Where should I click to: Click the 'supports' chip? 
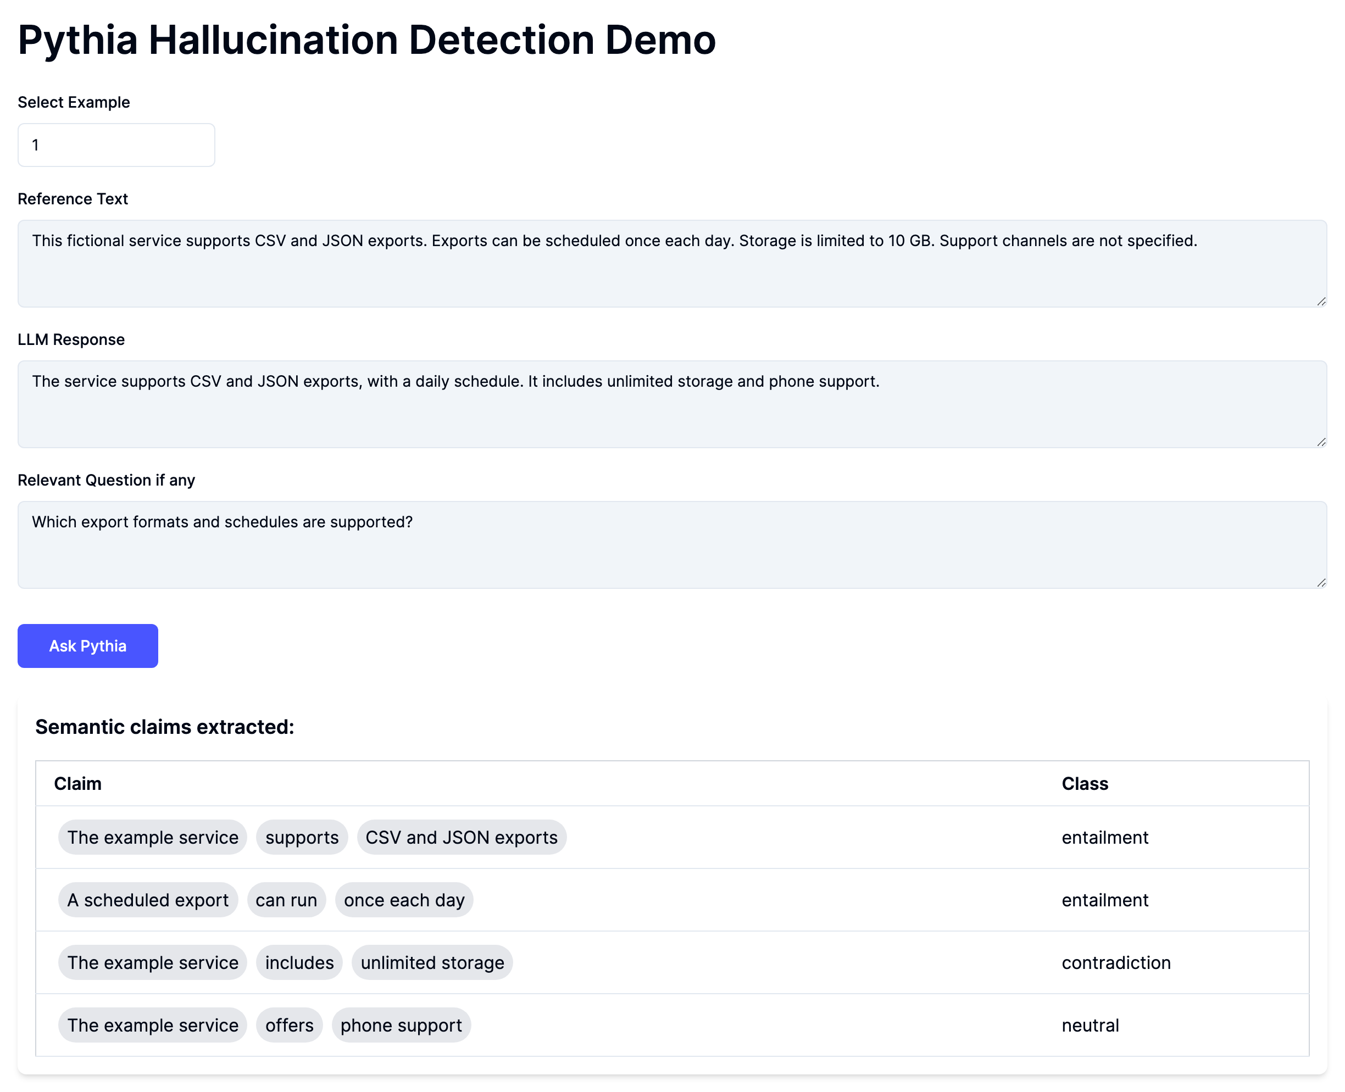click(x=302, y=837)
